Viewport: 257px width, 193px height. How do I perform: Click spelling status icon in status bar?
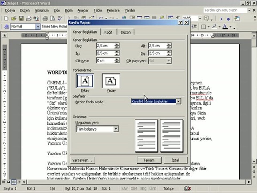coord(187,188)
